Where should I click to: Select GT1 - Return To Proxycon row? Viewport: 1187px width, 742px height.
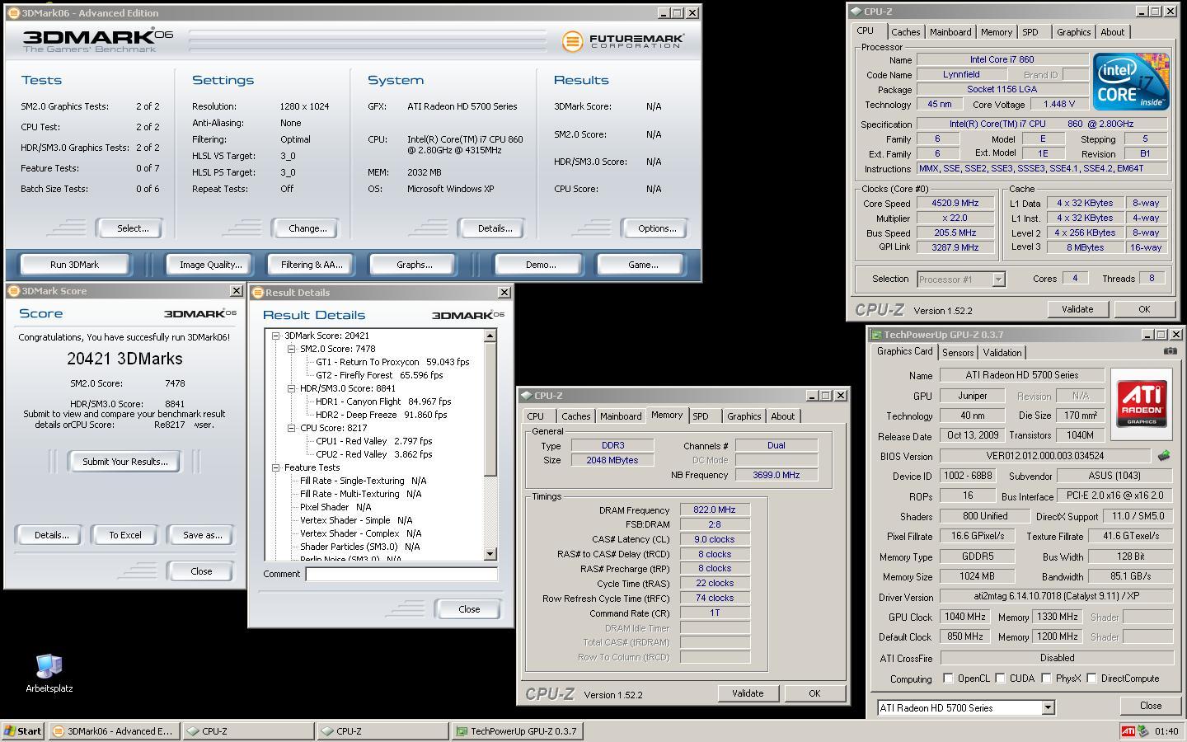click(392, 362)
